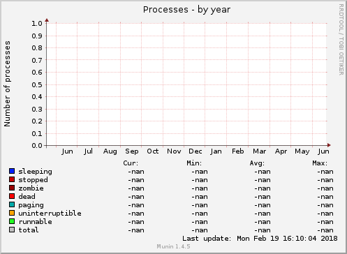Click the 'Mar' x-axis label

pos(260,151)
